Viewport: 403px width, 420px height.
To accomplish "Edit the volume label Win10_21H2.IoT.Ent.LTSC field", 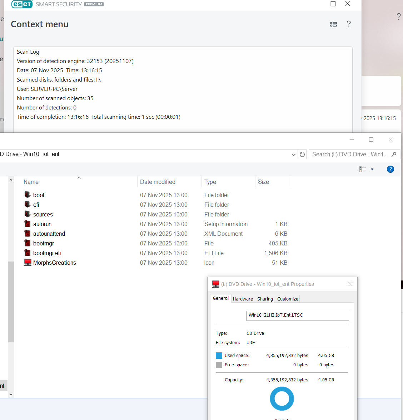I will [298, 316].
